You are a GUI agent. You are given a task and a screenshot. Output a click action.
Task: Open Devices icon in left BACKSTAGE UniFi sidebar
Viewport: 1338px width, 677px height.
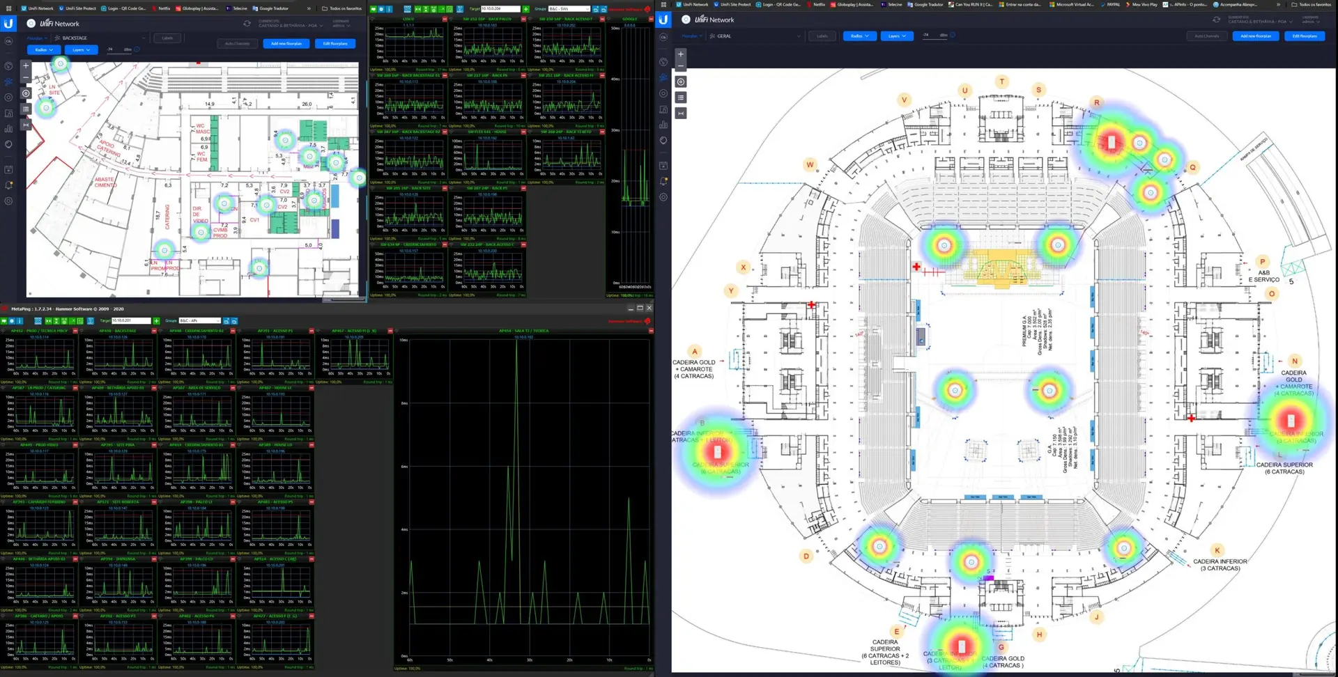coord(8,98)
